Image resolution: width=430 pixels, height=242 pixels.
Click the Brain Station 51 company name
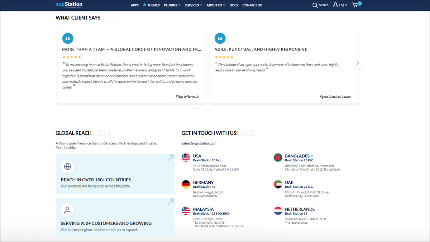[204, 187]
